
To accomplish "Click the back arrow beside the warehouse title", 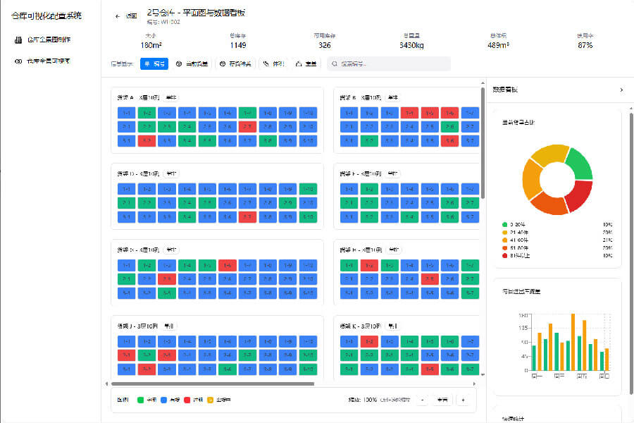I will click(118, 15).
